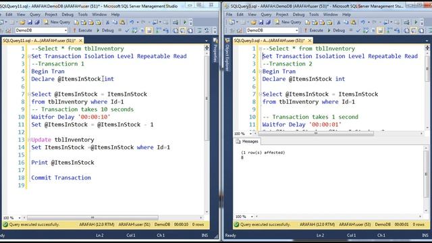Click horizontal scrollbar of left editor
The image size is (432, 243).
click(92, 217)
